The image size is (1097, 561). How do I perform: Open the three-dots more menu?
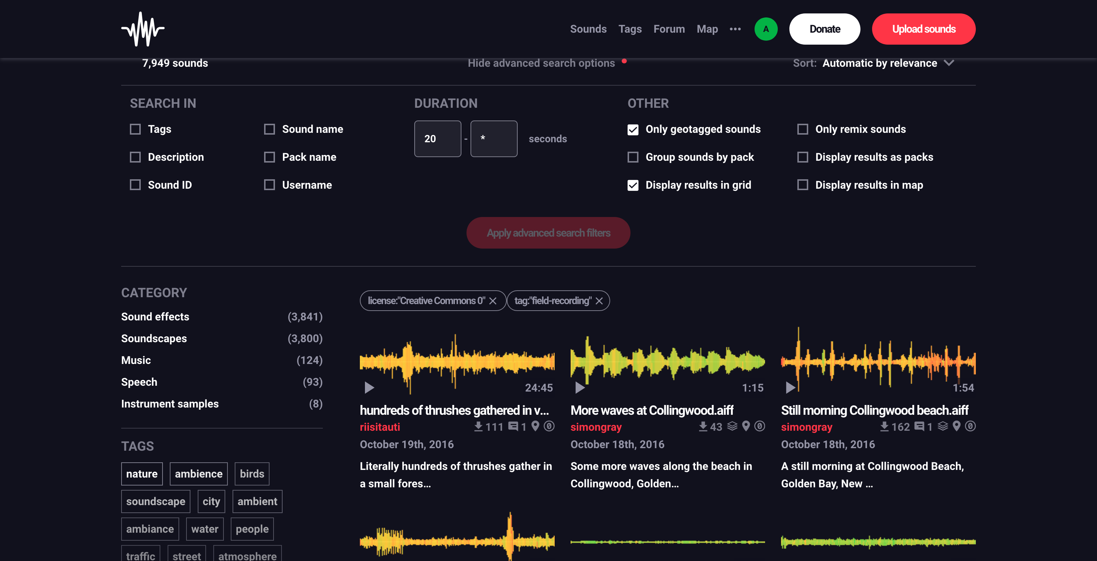735,29
